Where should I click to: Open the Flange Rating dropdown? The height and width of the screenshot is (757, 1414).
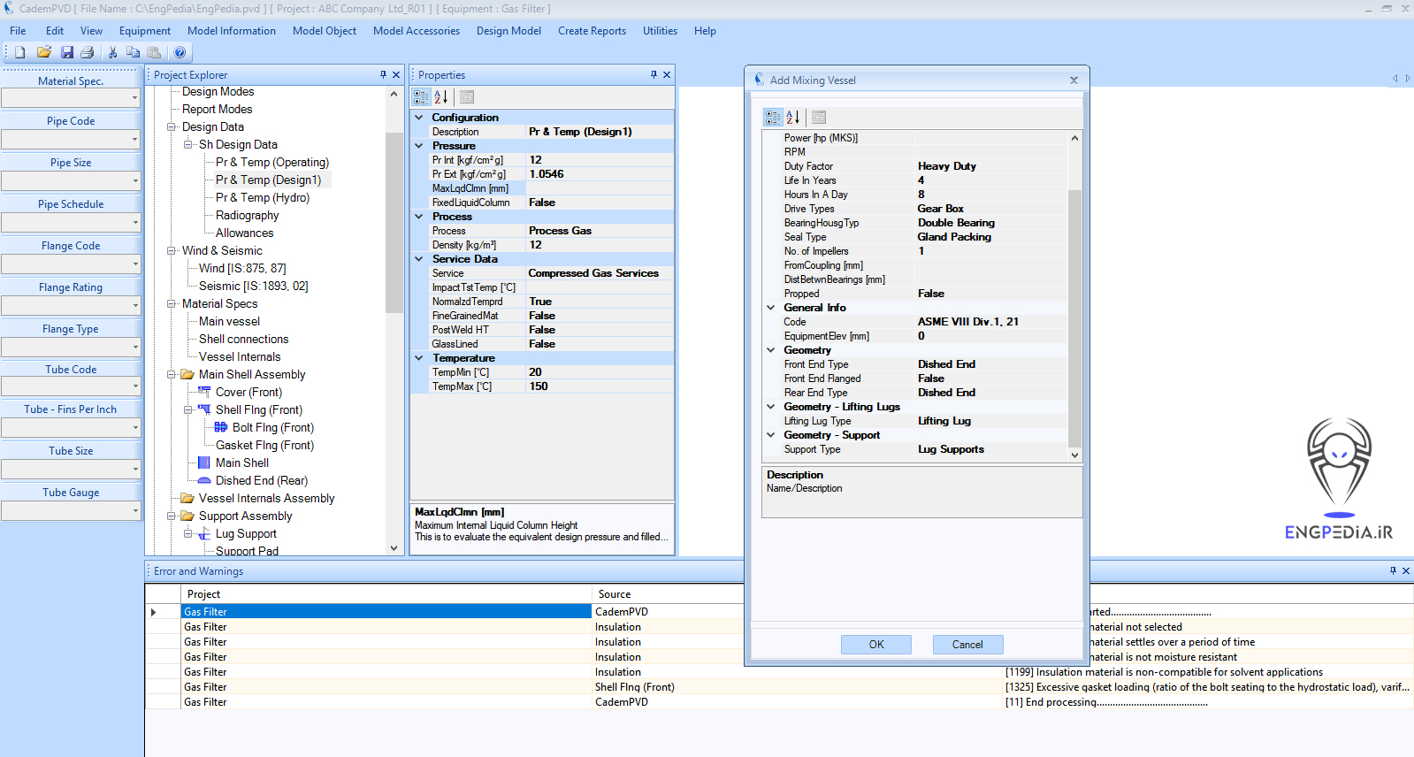click(x=134, y=305)
